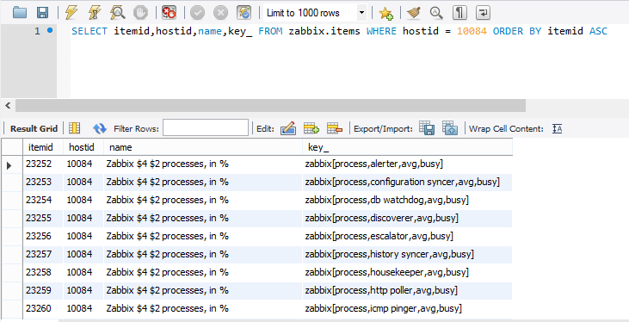Select cell itemid 23255
Viewport: 629px width, 322px height.
coord(43,218)
